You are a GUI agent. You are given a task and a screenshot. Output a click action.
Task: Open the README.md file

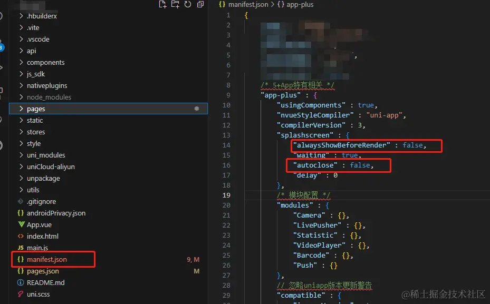108,282
